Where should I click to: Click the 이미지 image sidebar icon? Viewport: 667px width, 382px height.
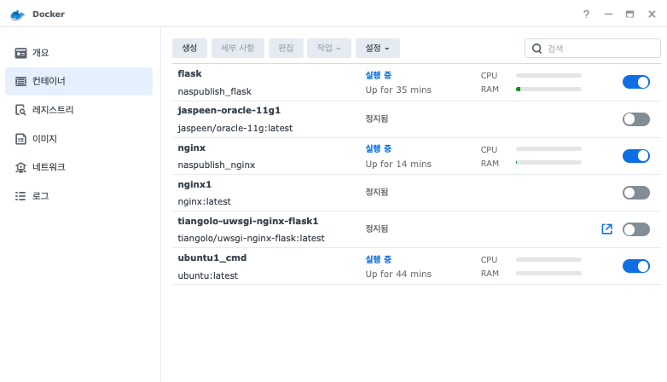click(20, 139)
